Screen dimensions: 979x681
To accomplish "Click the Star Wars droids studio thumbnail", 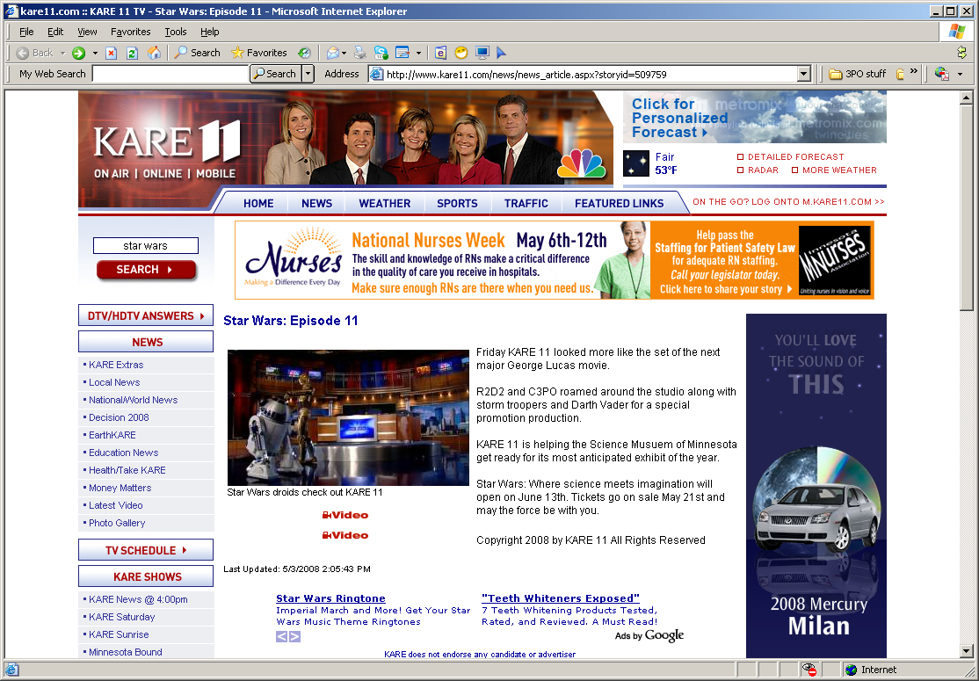I will 348,417.
